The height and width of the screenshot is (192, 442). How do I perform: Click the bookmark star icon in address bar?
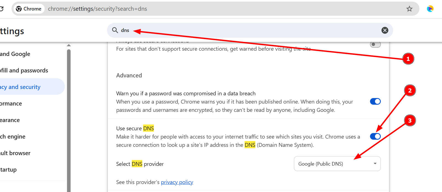coord(409,9)
